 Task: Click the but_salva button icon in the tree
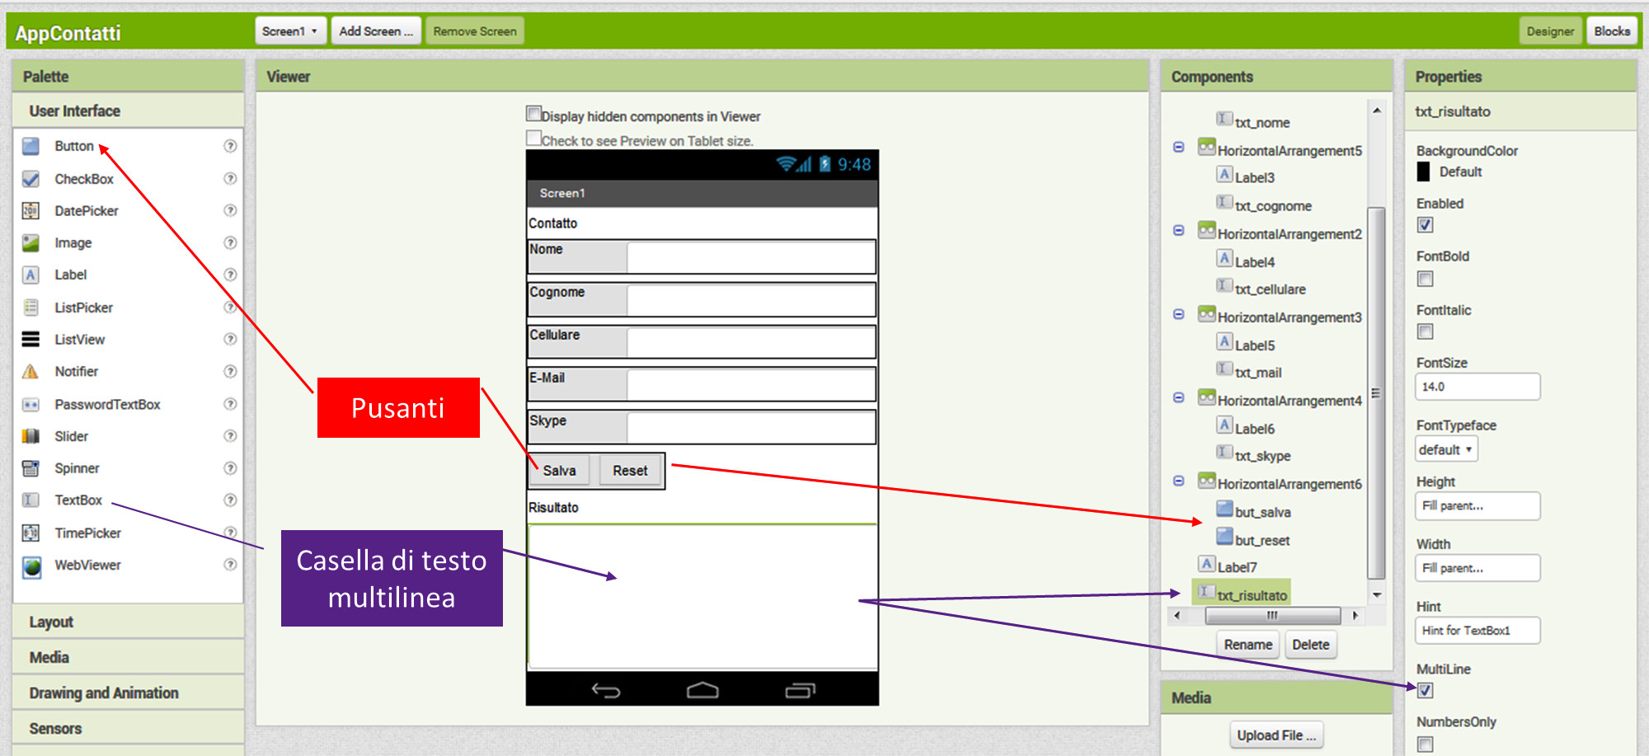tap(1224, 510)
